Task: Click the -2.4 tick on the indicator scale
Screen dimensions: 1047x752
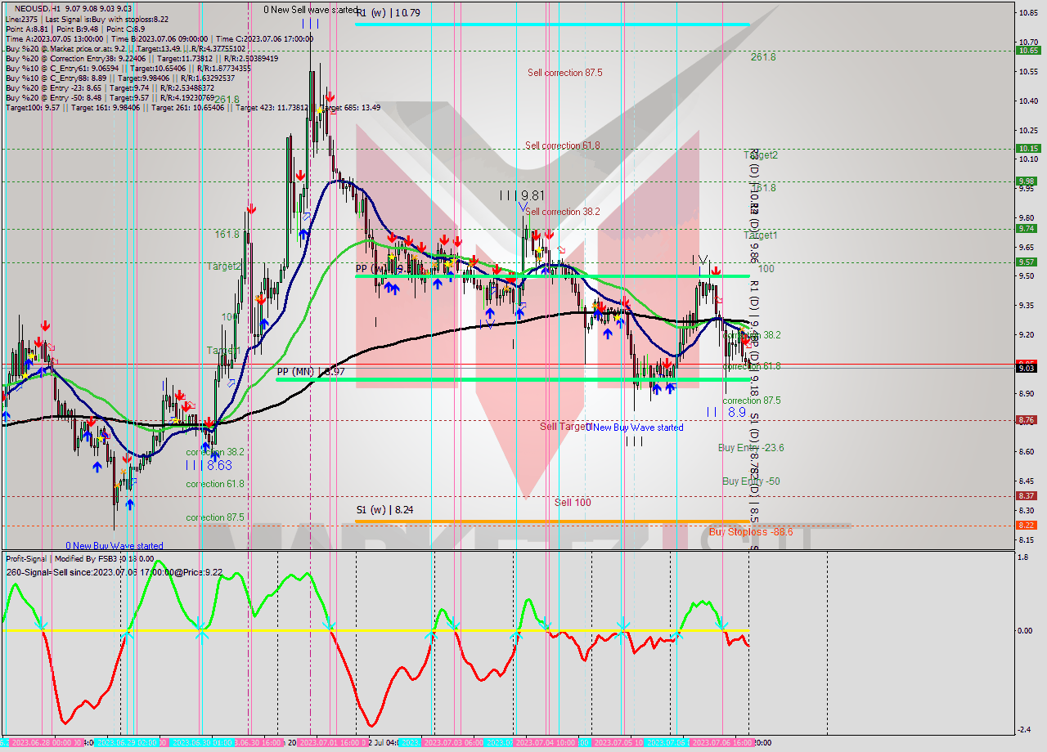Action: click(x=1024, y=730)
